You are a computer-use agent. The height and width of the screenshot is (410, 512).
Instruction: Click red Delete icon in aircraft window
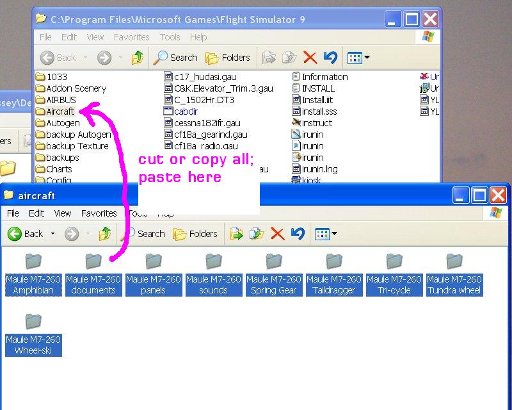[x=278, y=234]
